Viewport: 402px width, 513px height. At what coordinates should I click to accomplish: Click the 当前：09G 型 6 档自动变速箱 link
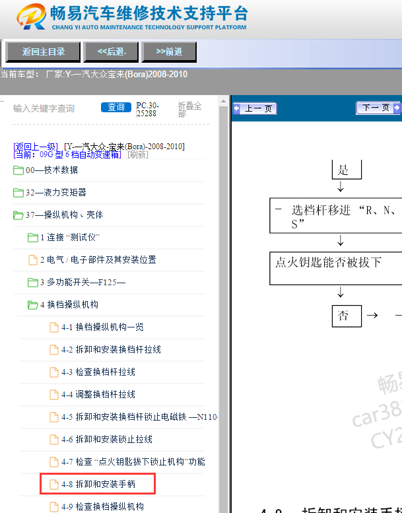[x=67, y=154]
